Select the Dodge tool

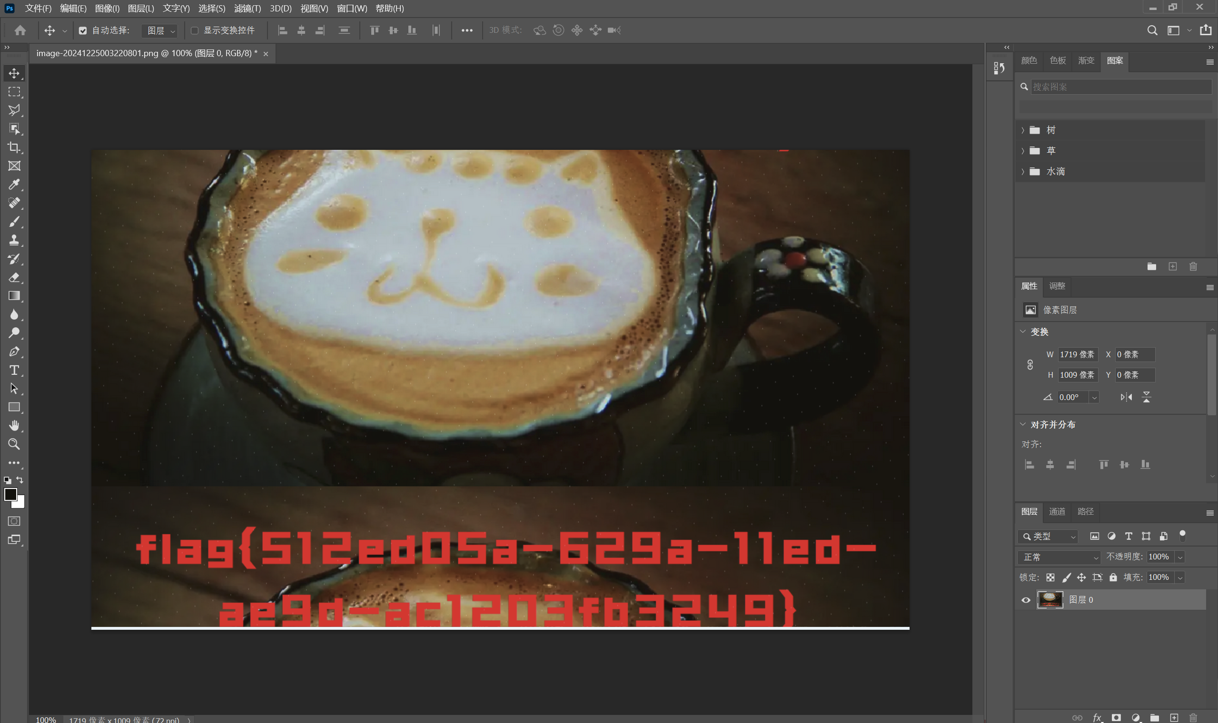[14, 333]
